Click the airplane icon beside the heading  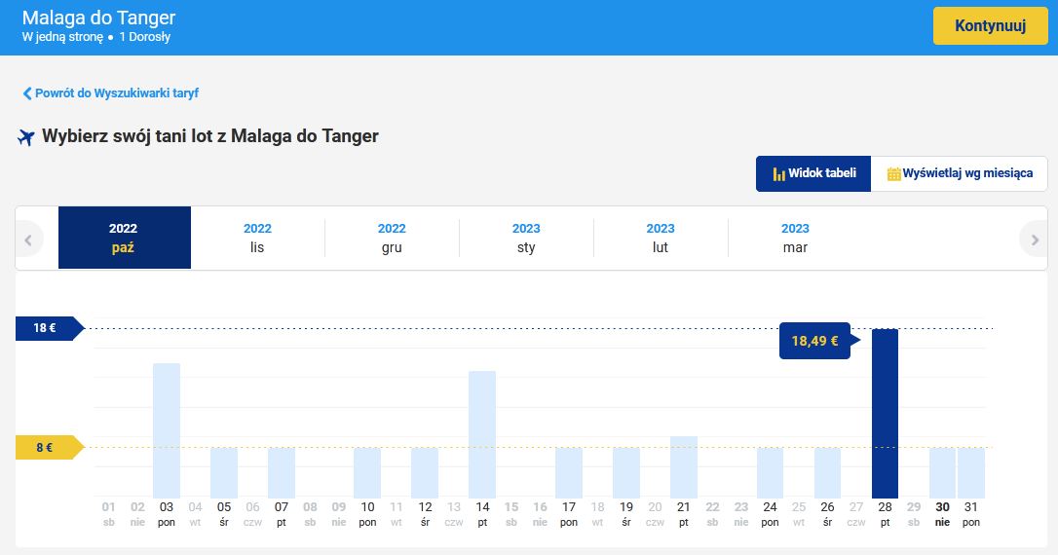coord(26,137)
